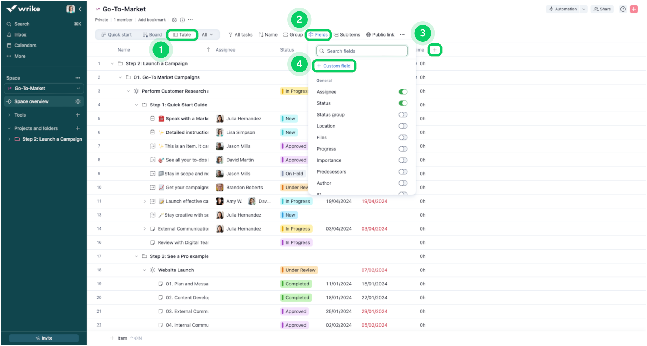Screen dimensions: 647x346
Task: Expand the Go-To-Market space selector
Action: [x=78, y=89]
